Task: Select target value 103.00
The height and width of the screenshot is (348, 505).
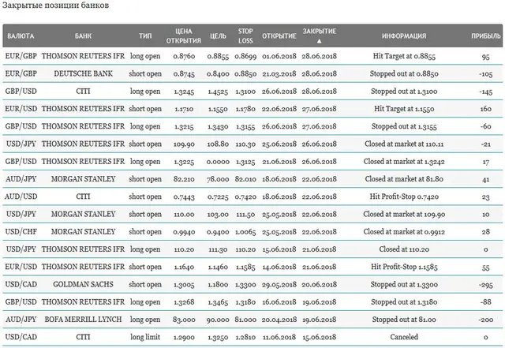Action: point(218,215)
